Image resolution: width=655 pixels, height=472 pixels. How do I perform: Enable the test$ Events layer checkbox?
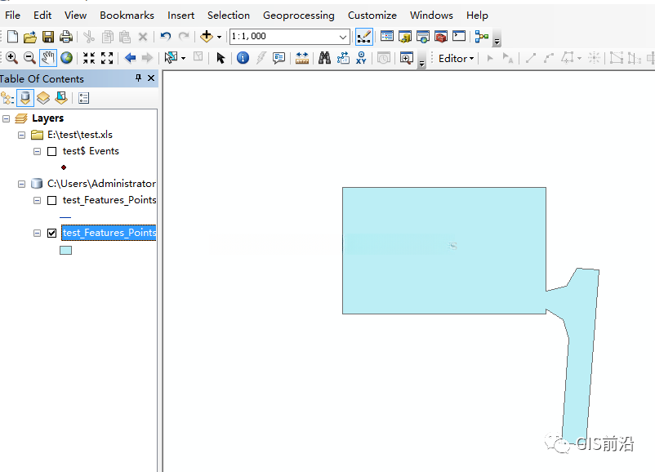tap(52, 151)
